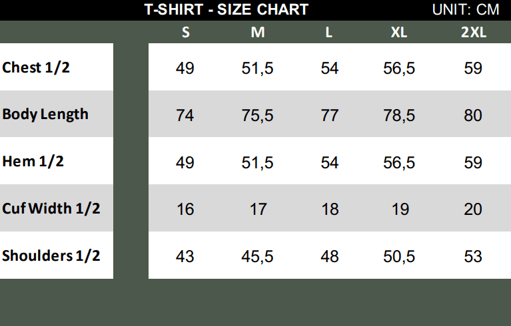Click the Cuf Width 1/2 row label

point(51,208)
